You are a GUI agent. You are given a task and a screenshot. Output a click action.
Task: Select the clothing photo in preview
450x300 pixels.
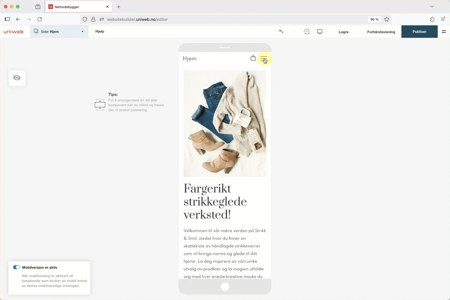[x=225, y=124]
